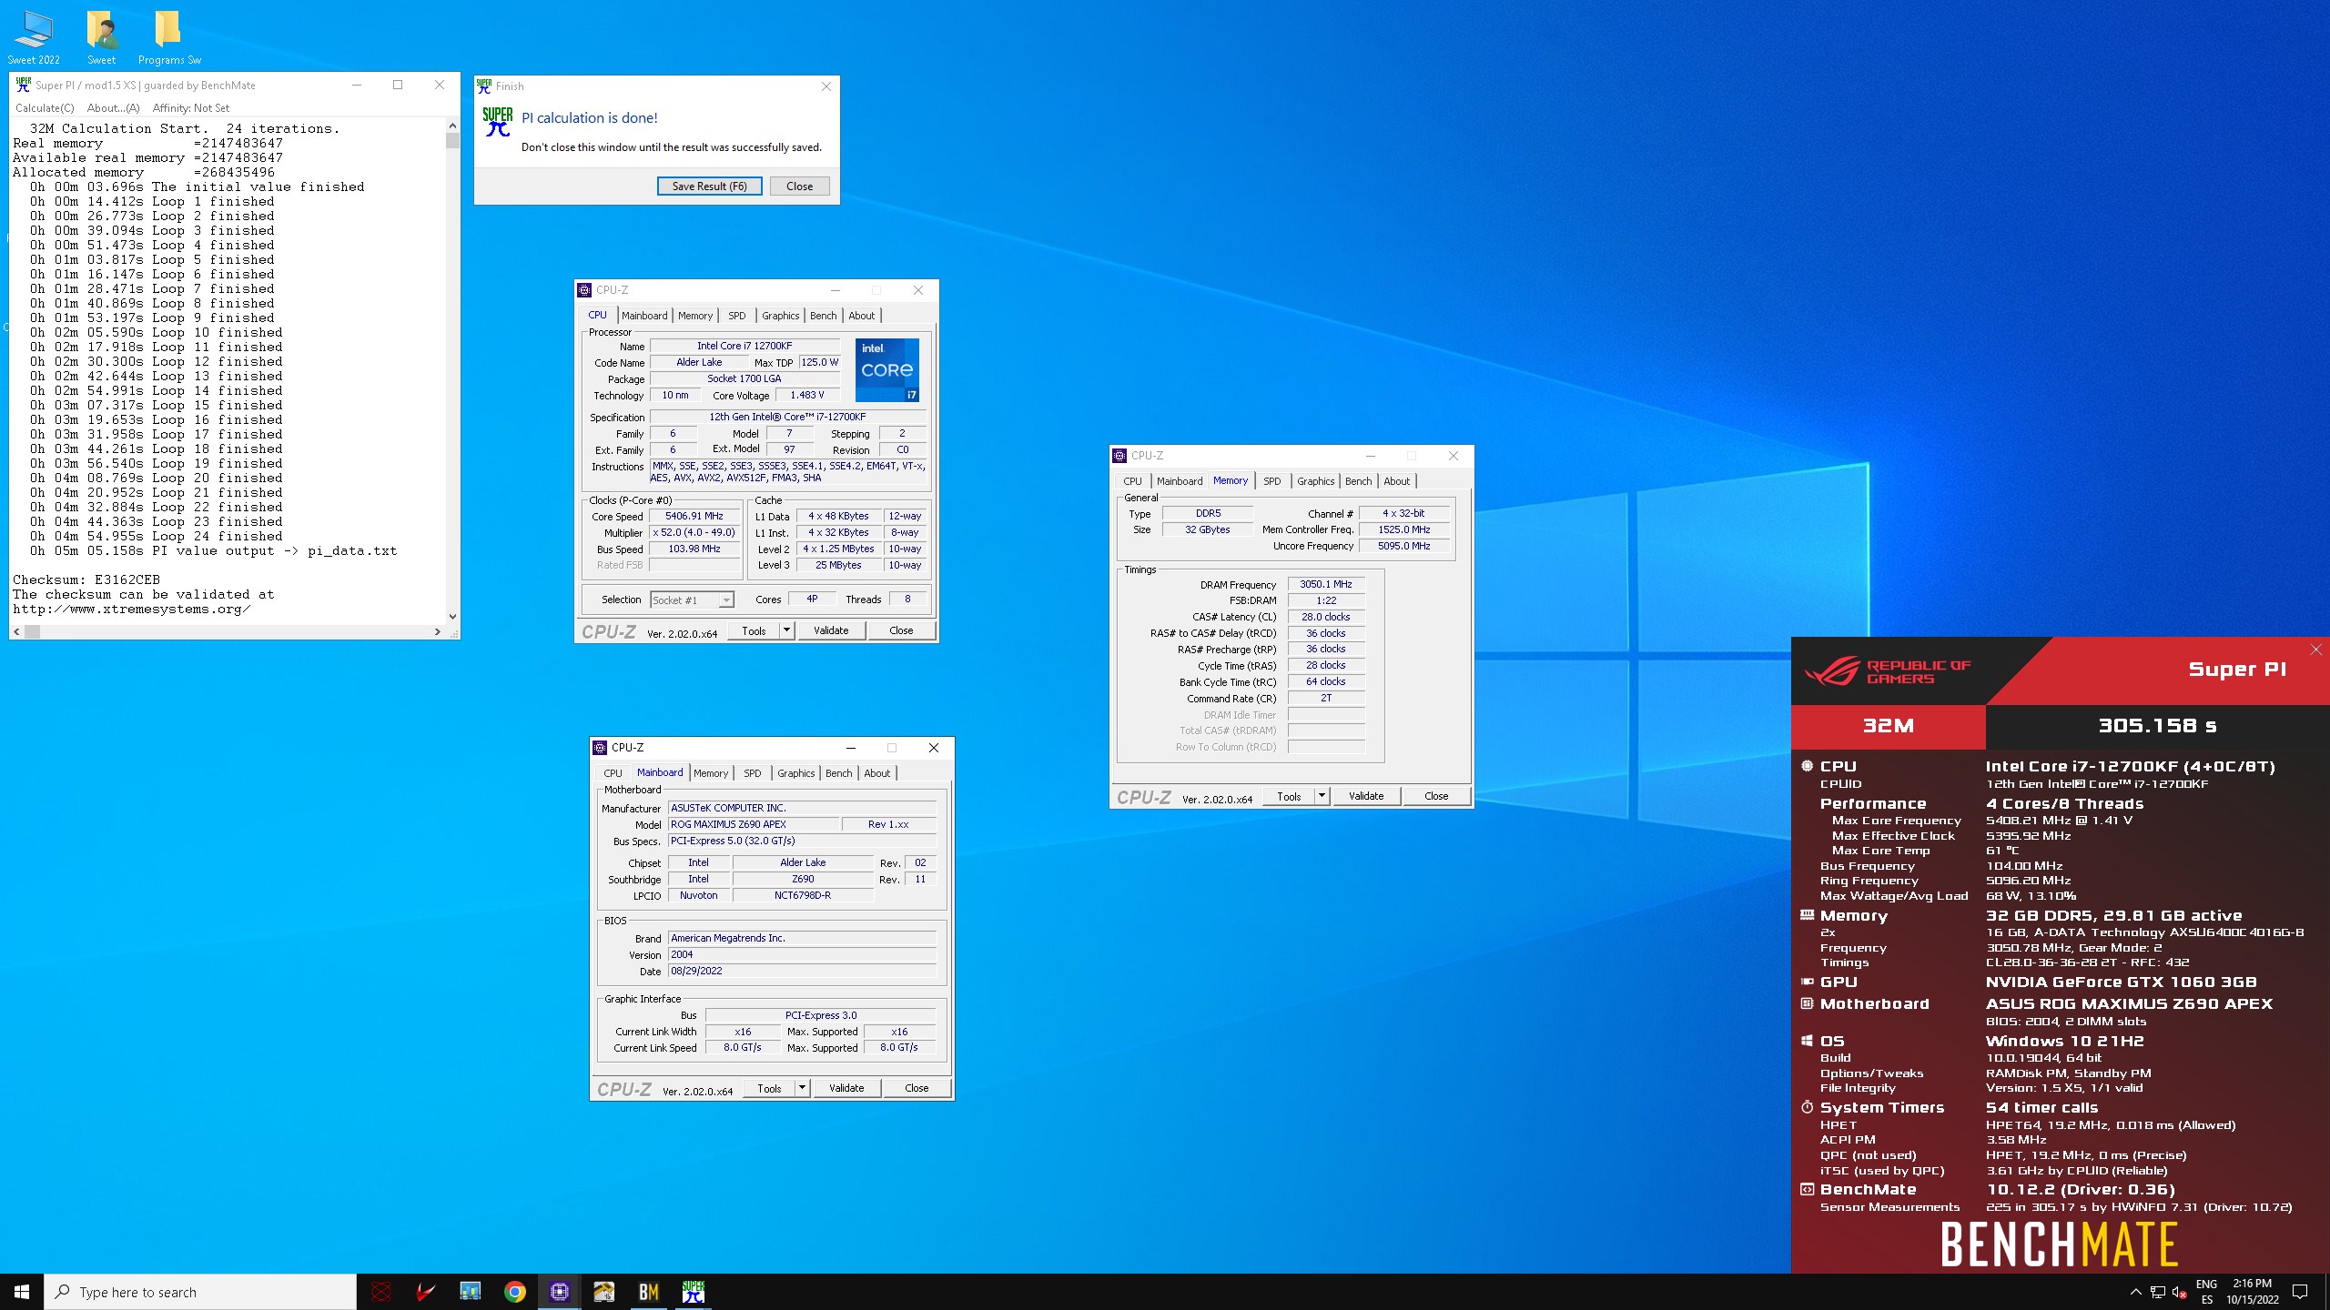The width and height of the screenshot is (2330, 1310).
Task: Expand Tools dropdown arrow in CPU-Z Mainboard window
Action: (x=802, y=1088)
